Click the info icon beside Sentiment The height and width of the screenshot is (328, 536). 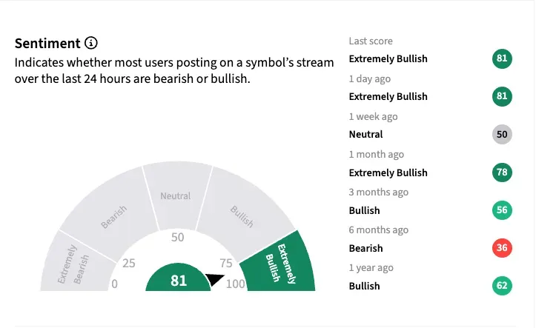click(91, 43)
